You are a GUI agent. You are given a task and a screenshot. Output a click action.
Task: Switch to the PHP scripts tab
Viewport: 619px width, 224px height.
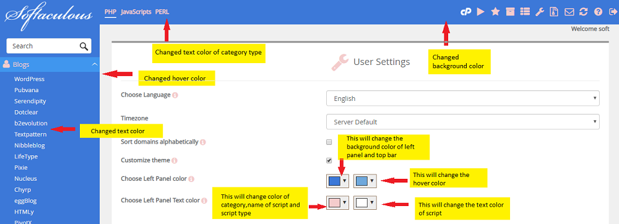point(110,12)
